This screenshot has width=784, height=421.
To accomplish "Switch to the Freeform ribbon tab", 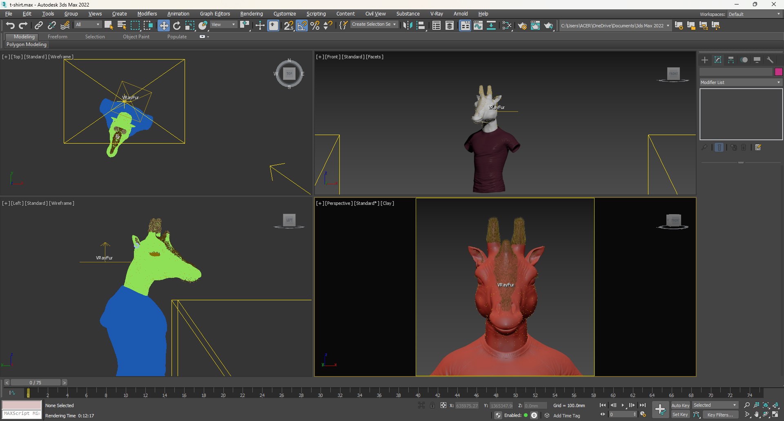I will (x=58, y=37).
